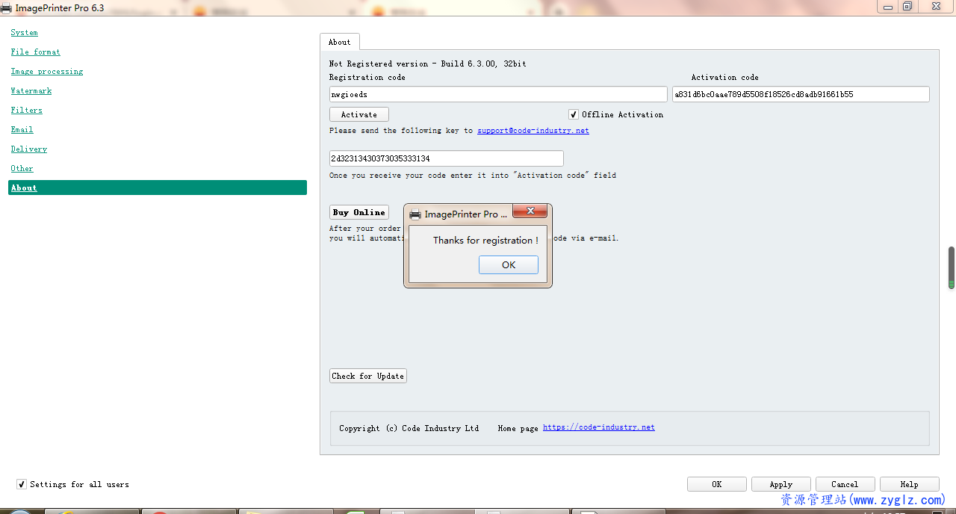Click the Buy Online button

[359, 212]
